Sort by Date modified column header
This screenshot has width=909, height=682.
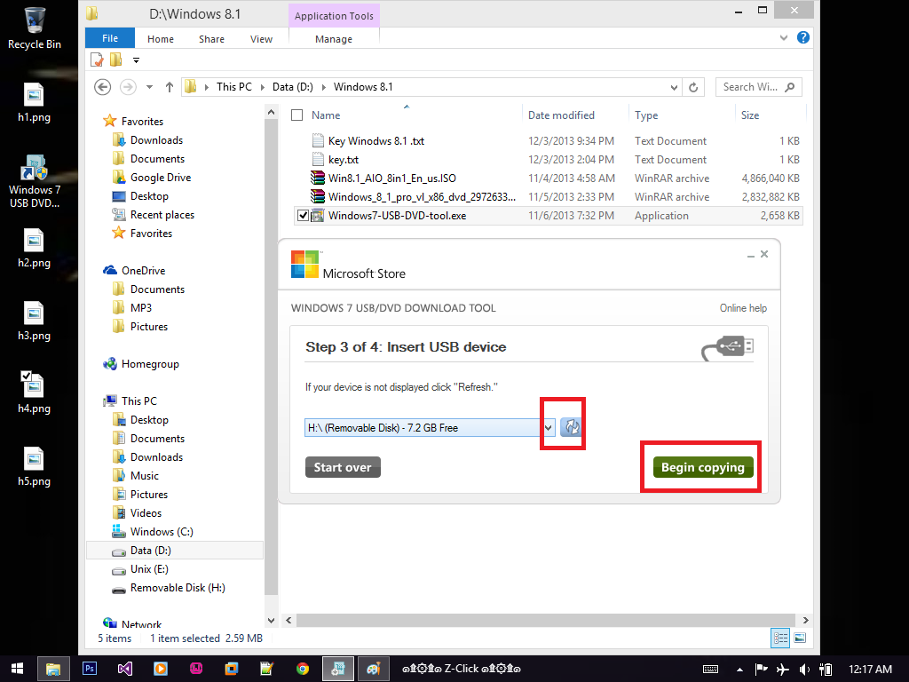[561, 115]
